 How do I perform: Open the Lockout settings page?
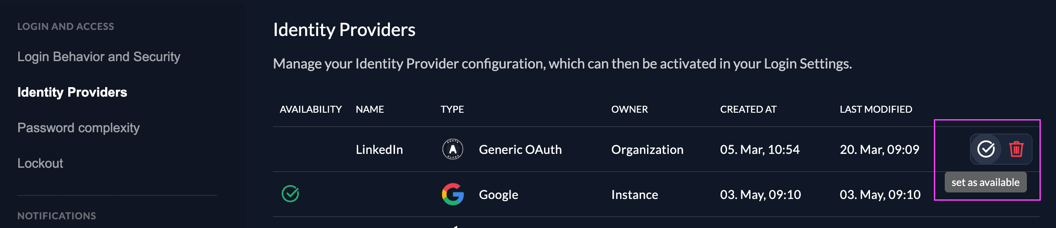point(40,163)
